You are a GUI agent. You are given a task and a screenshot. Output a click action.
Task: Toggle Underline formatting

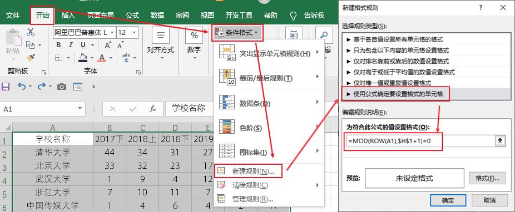pos(83,45)
